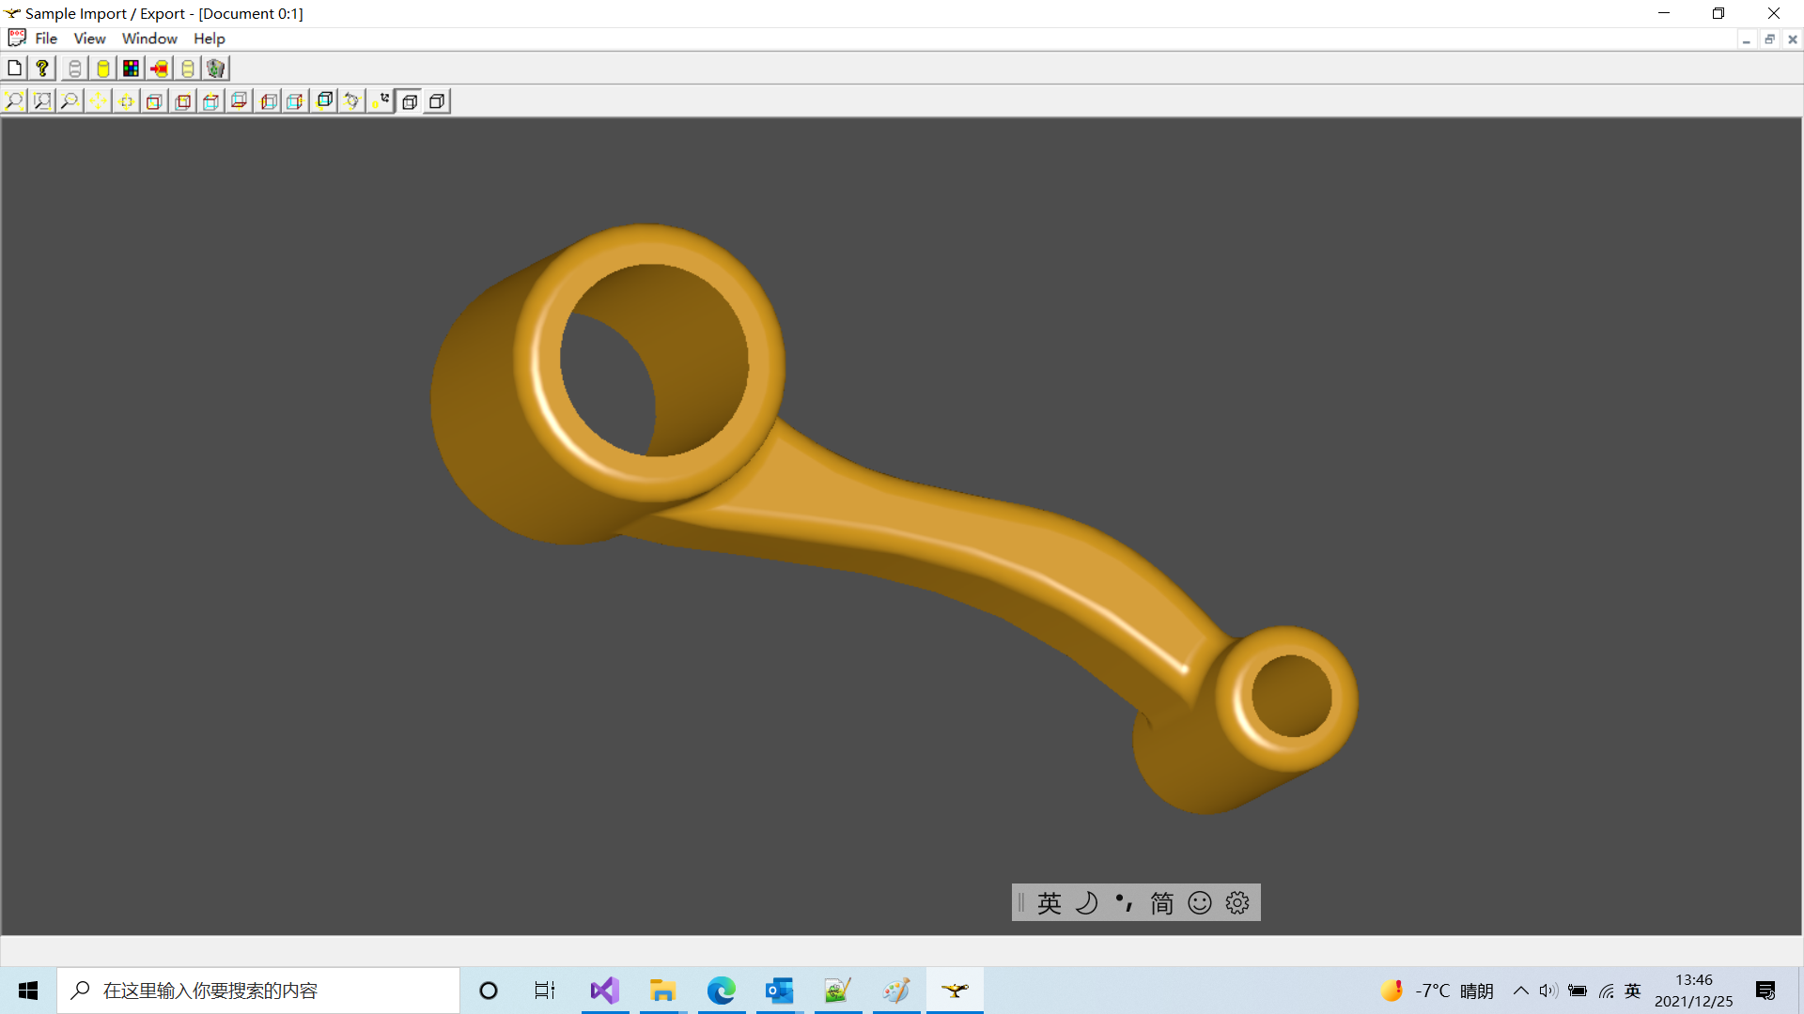Reset the view to default orientation
1804x1014 pixels.
click(x=380, y=100)
